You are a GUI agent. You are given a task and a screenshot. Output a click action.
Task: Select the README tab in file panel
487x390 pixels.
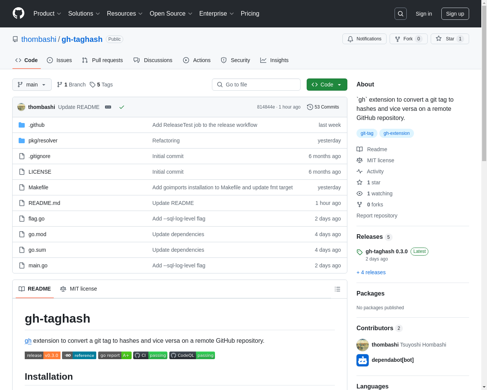(35, 289)
